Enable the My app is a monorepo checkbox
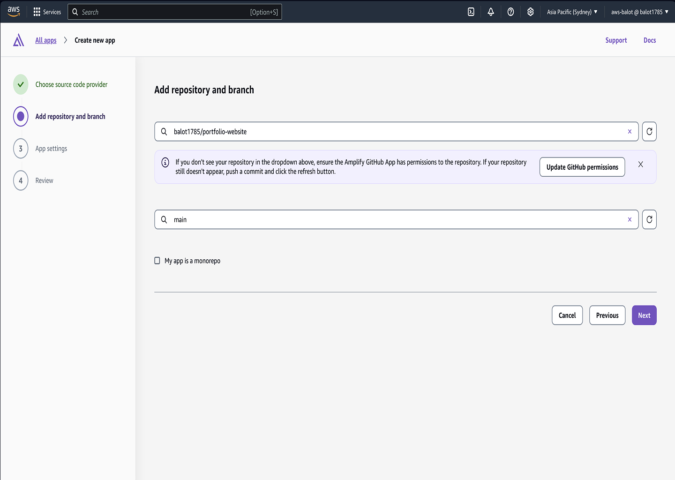Viewport: 675px width, 480px height. point(157,261)
